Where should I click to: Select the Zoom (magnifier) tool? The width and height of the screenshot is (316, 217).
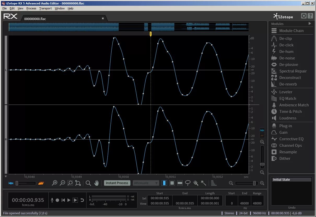pos(88,183)
